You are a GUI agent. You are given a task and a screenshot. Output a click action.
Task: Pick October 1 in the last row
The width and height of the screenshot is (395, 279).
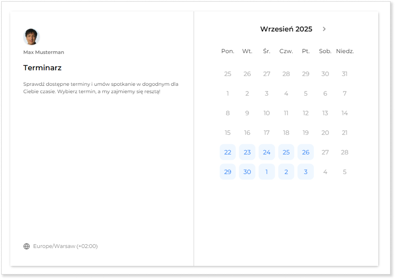pos(267,172)
